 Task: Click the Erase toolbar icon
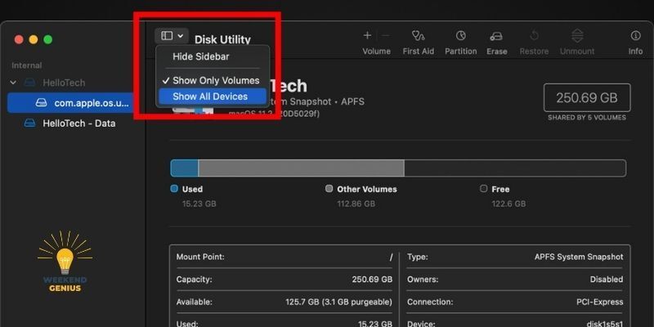click(496, 36)
